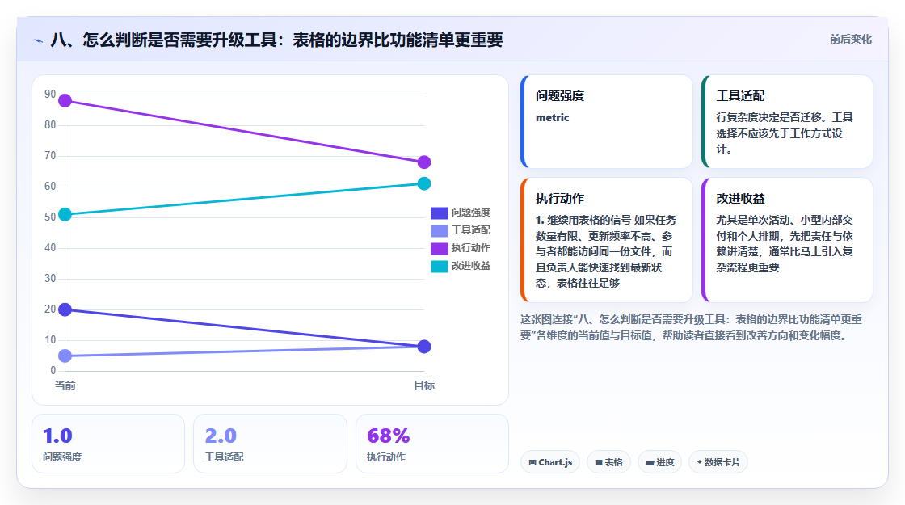
Task: Select the 表格 tag pill
Action: tap(608, 462)
